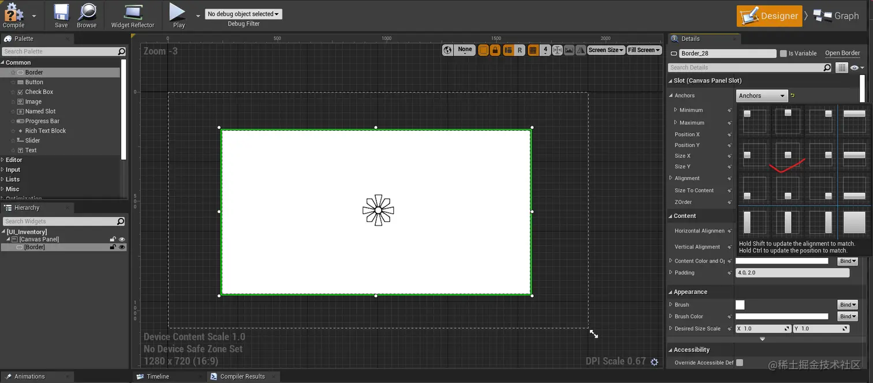The height and width of the screenshot is (383, 873).
Task: Click the mirror preview icon in viewport toolbar
Action: (581, 50)
